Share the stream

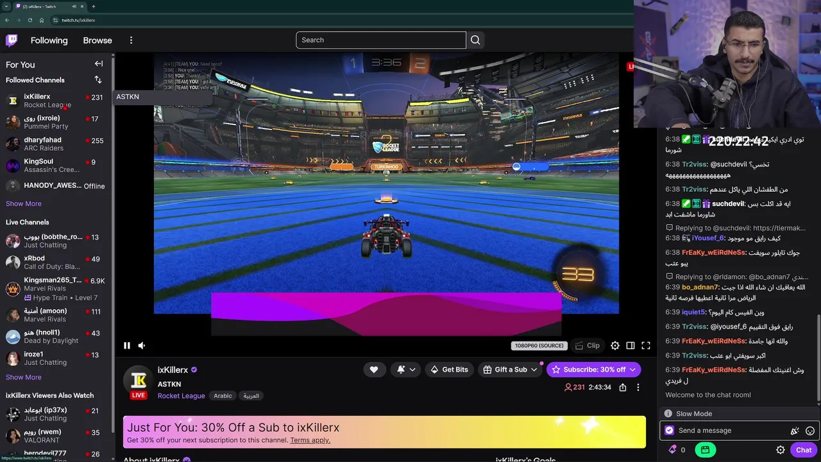point(623,388)
